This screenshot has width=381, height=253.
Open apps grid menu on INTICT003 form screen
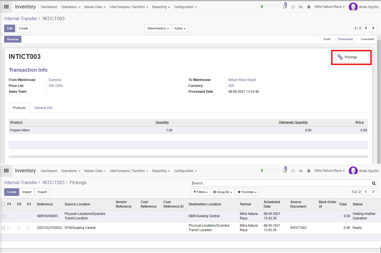(6, 7)
